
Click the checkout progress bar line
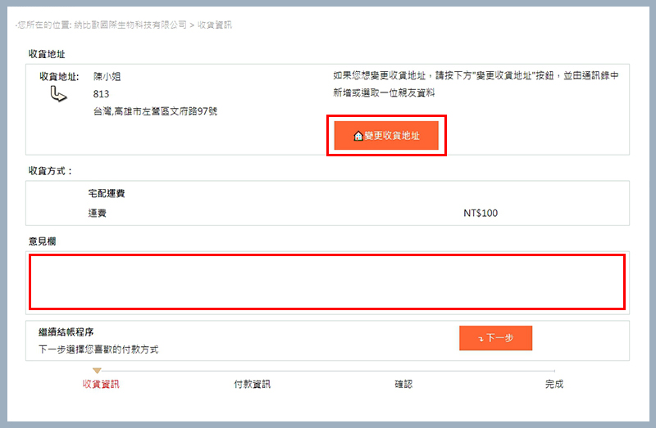[x=328, y=371]
